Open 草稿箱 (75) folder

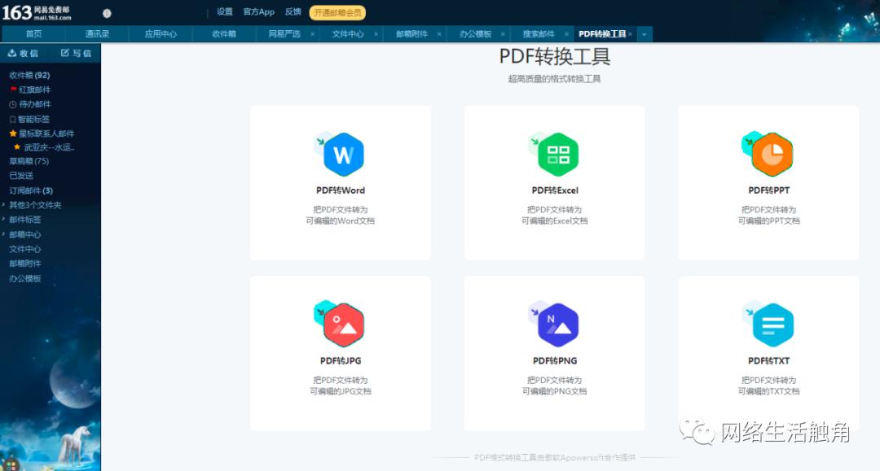tap(29, 161)
